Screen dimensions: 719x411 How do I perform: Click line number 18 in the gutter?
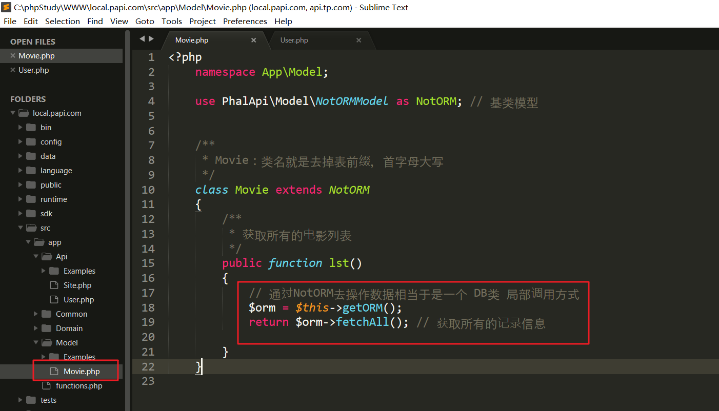click(x=148, y=307)
